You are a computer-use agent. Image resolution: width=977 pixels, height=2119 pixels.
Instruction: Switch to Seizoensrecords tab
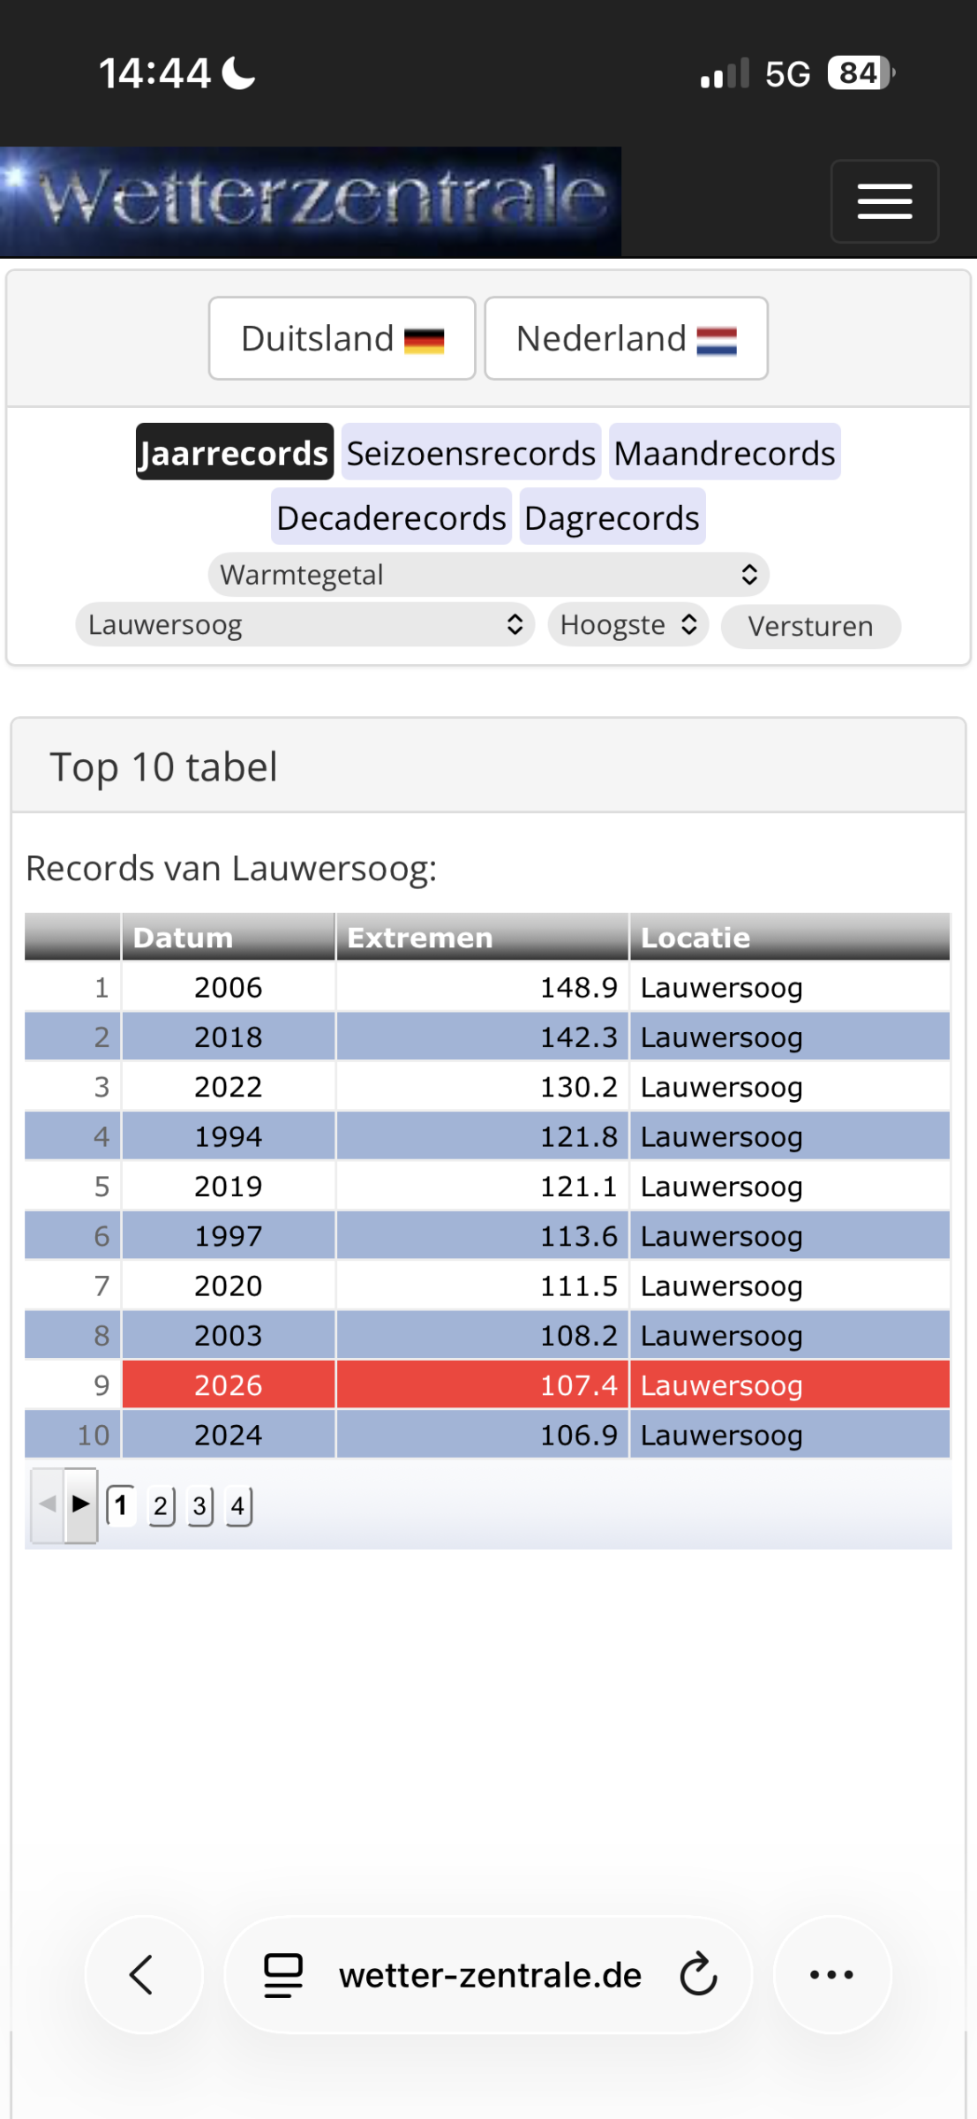471,452
